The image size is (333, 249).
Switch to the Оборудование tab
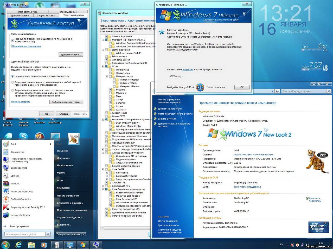(68, 12)
